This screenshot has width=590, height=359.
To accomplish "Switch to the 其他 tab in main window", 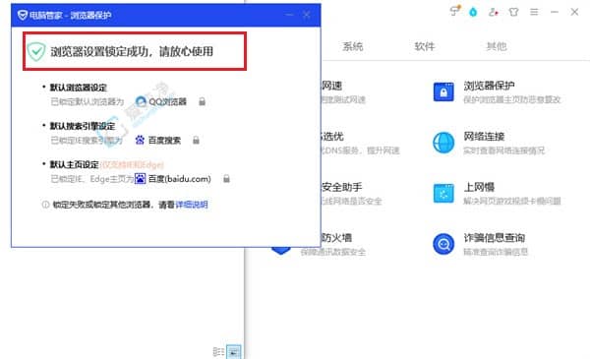I will 497,46.
